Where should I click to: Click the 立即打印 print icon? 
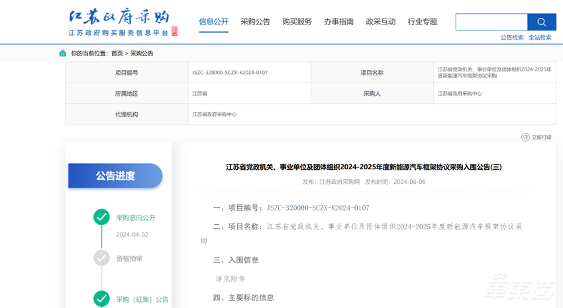pos(525,137)
